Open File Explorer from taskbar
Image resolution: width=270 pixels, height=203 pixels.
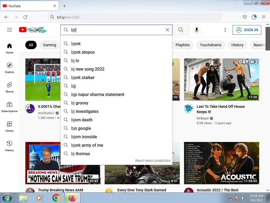coord(23,198)
